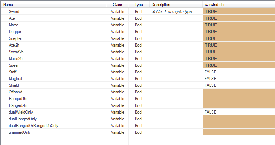Click the Spear TRUE value cell
Image resolution: width=275 pixels, height=145 pixels.
239,65
